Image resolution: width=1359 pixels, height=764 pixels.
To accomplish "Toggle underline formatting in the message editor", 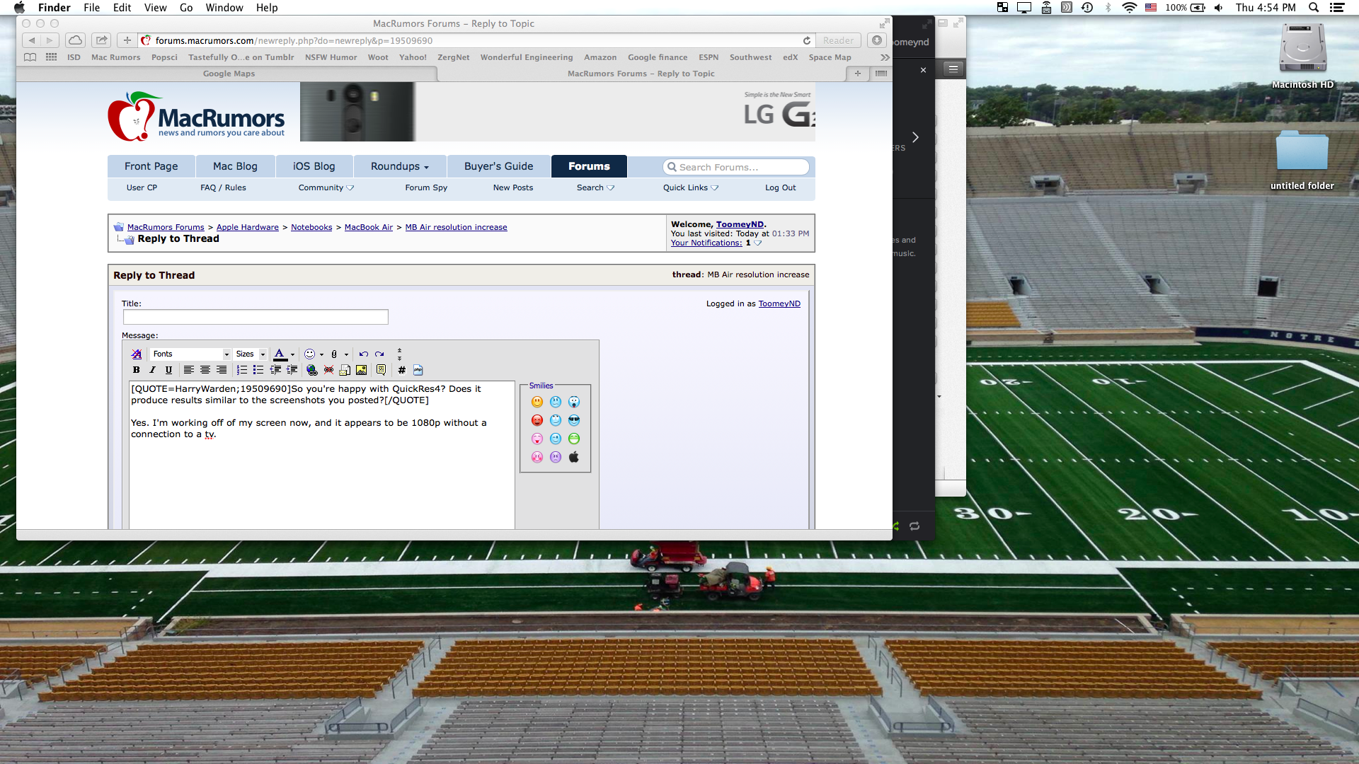I will point(168,370).
